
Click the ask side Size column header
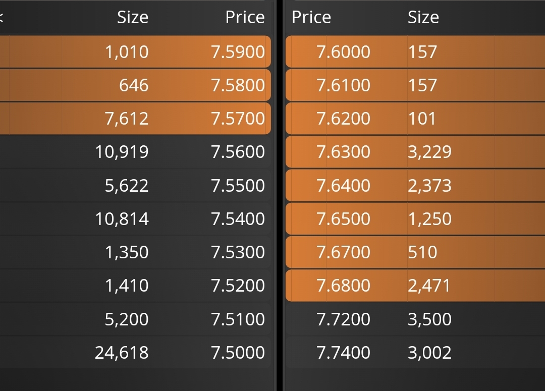click(423, 17)
